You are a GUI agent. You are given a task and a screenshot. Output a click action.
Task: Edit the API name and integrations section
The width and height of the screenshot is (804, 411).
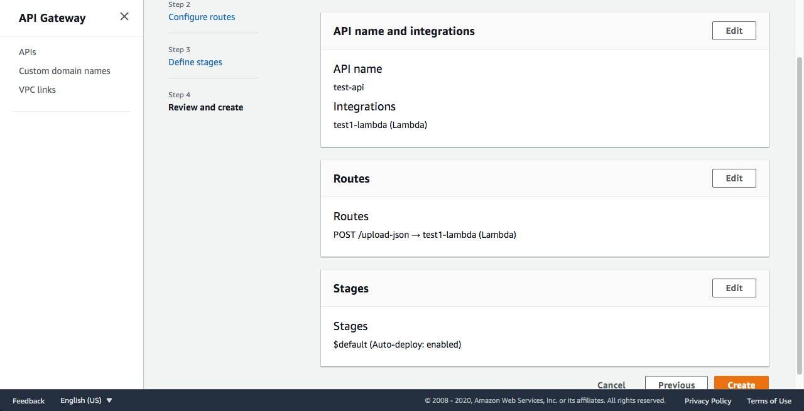point(734,31)
